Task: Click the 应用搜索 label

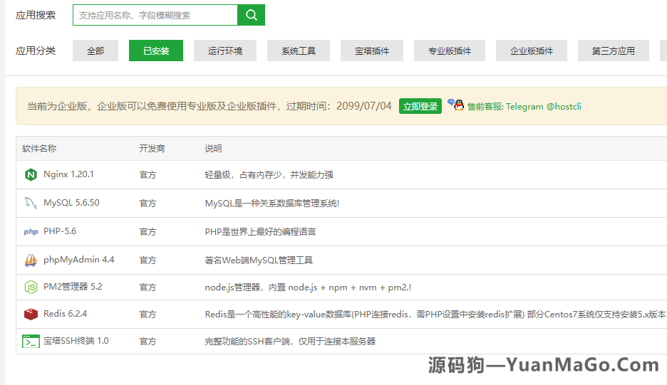Action: [36, 15]
